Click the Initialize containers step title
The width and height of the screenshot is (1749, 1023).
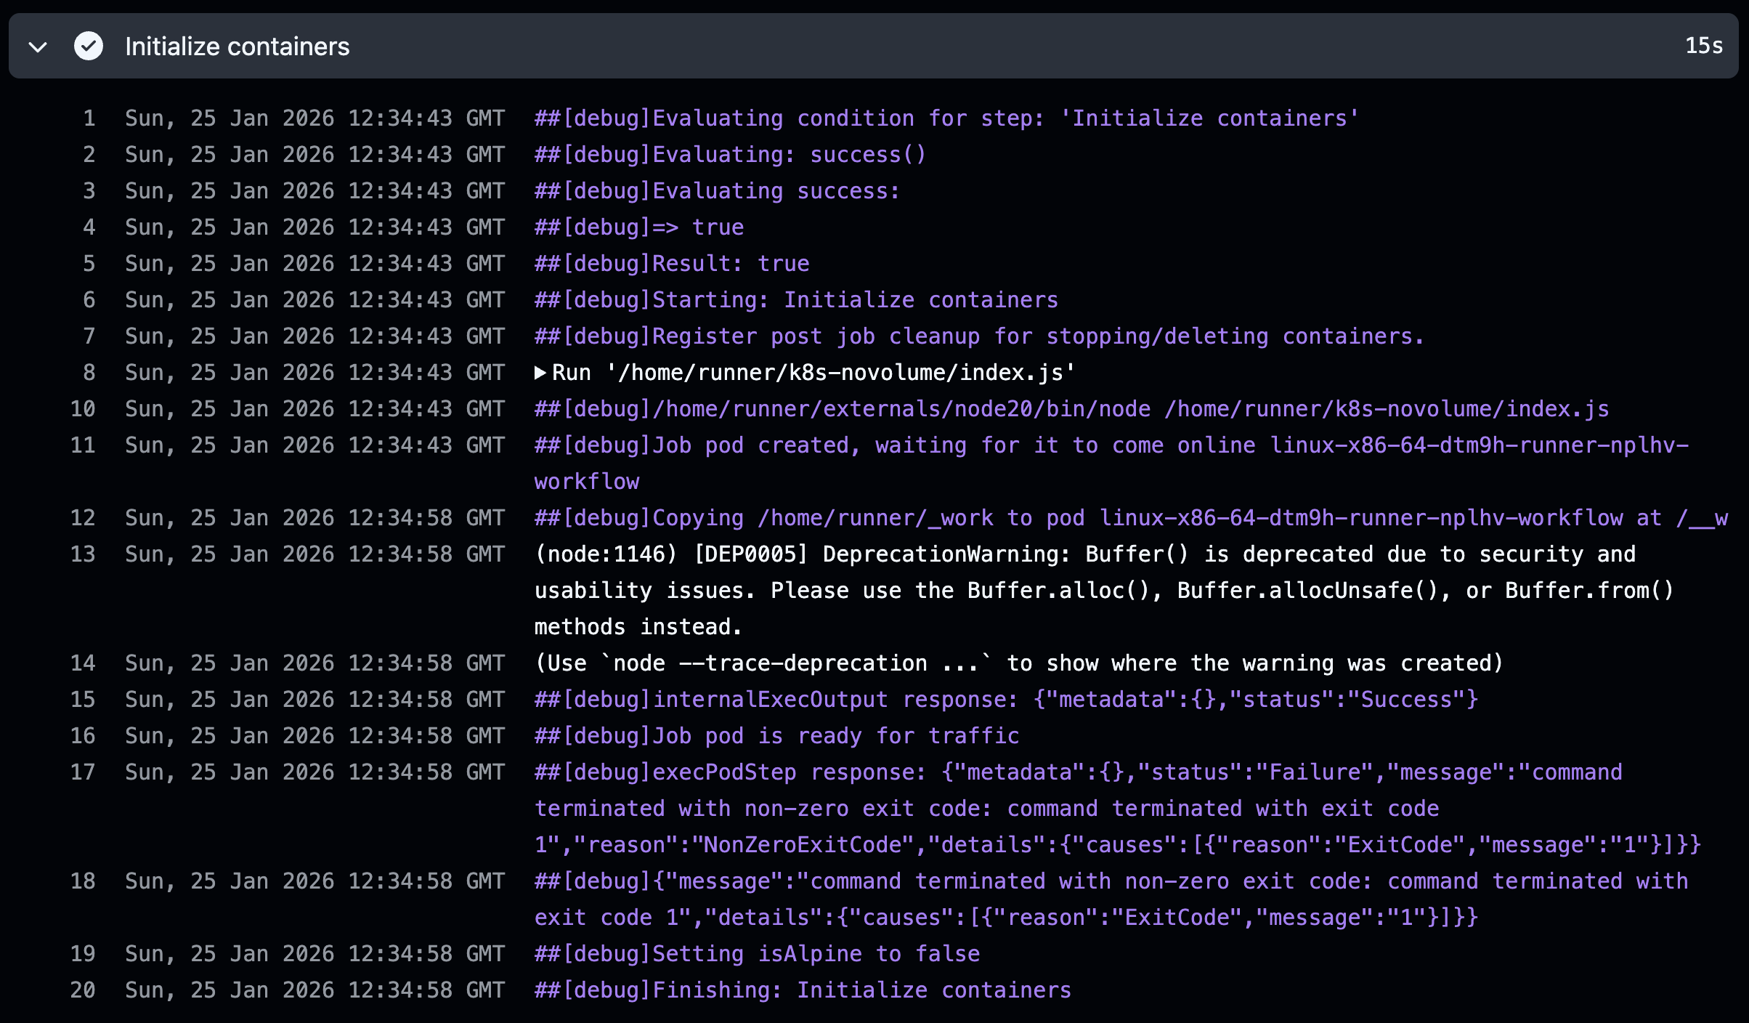pyautogui.click(x=237, y=46)
